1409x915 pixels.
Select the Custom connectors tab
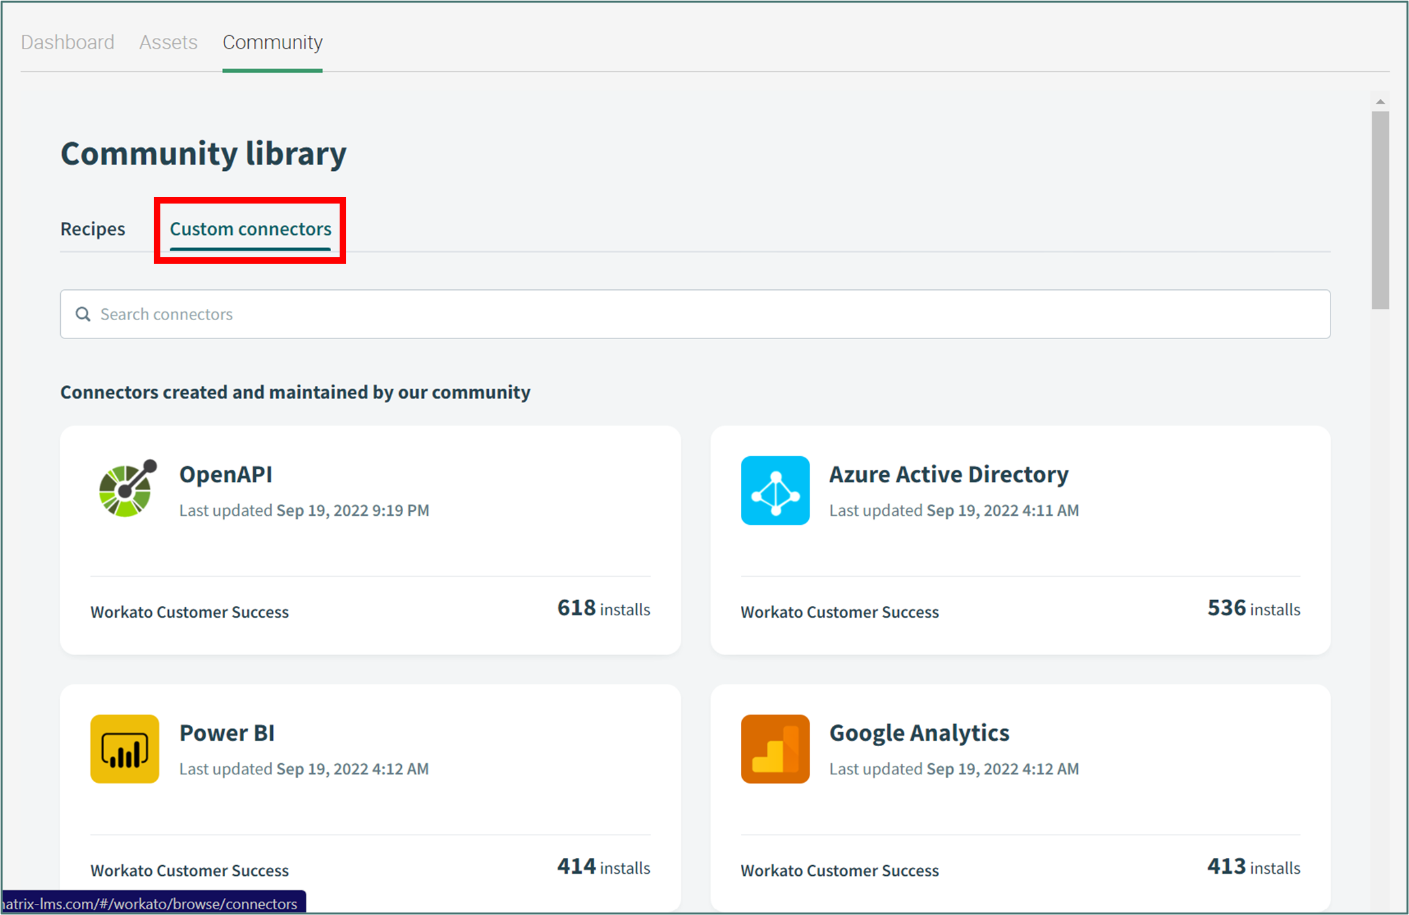(x=251, y=229)
